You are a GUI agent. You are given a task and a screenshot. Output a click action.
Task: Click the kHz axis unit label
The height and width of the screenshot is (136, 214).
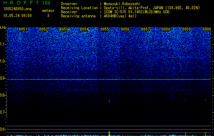[x=3, y=28]
